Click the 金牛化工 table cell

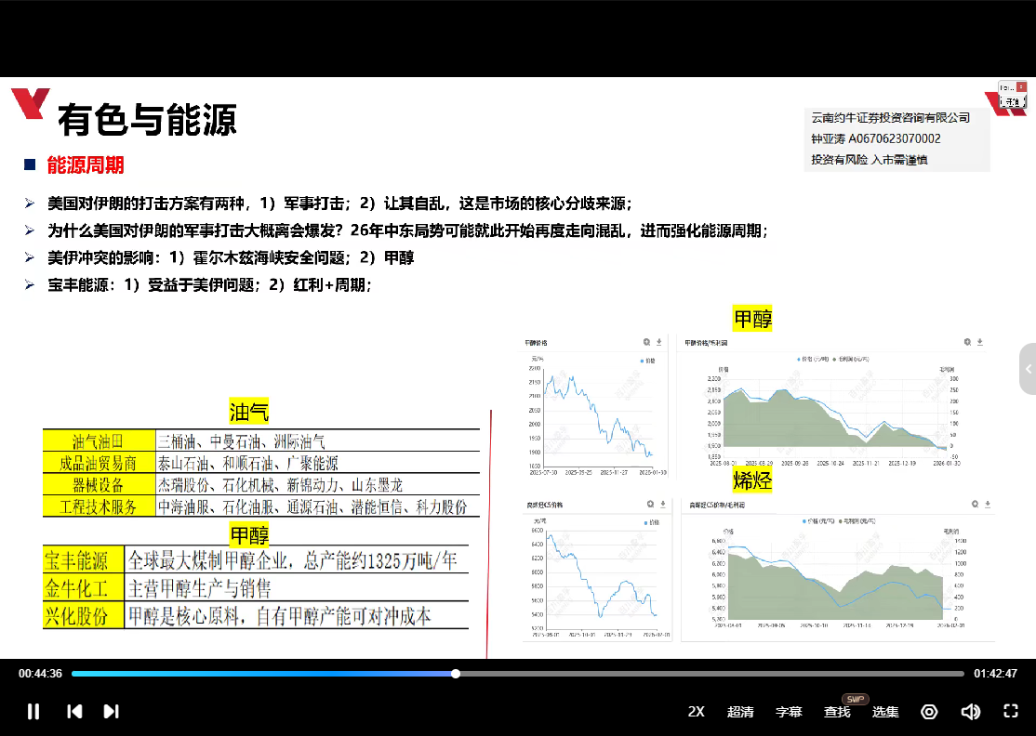pyautogui.click(x=84, y=588)
